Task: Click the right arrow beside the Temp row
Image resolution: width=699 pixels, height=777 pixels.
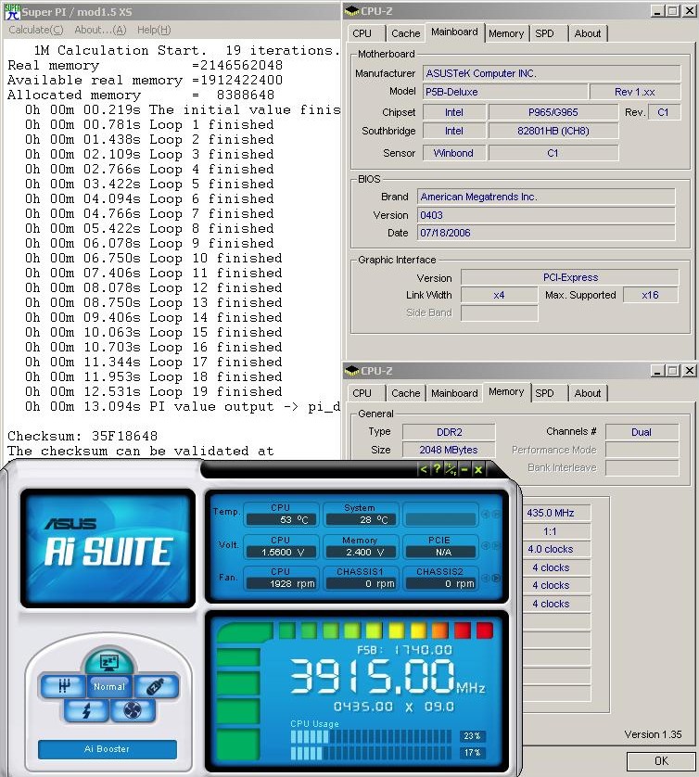Action: tap(496, 515)
